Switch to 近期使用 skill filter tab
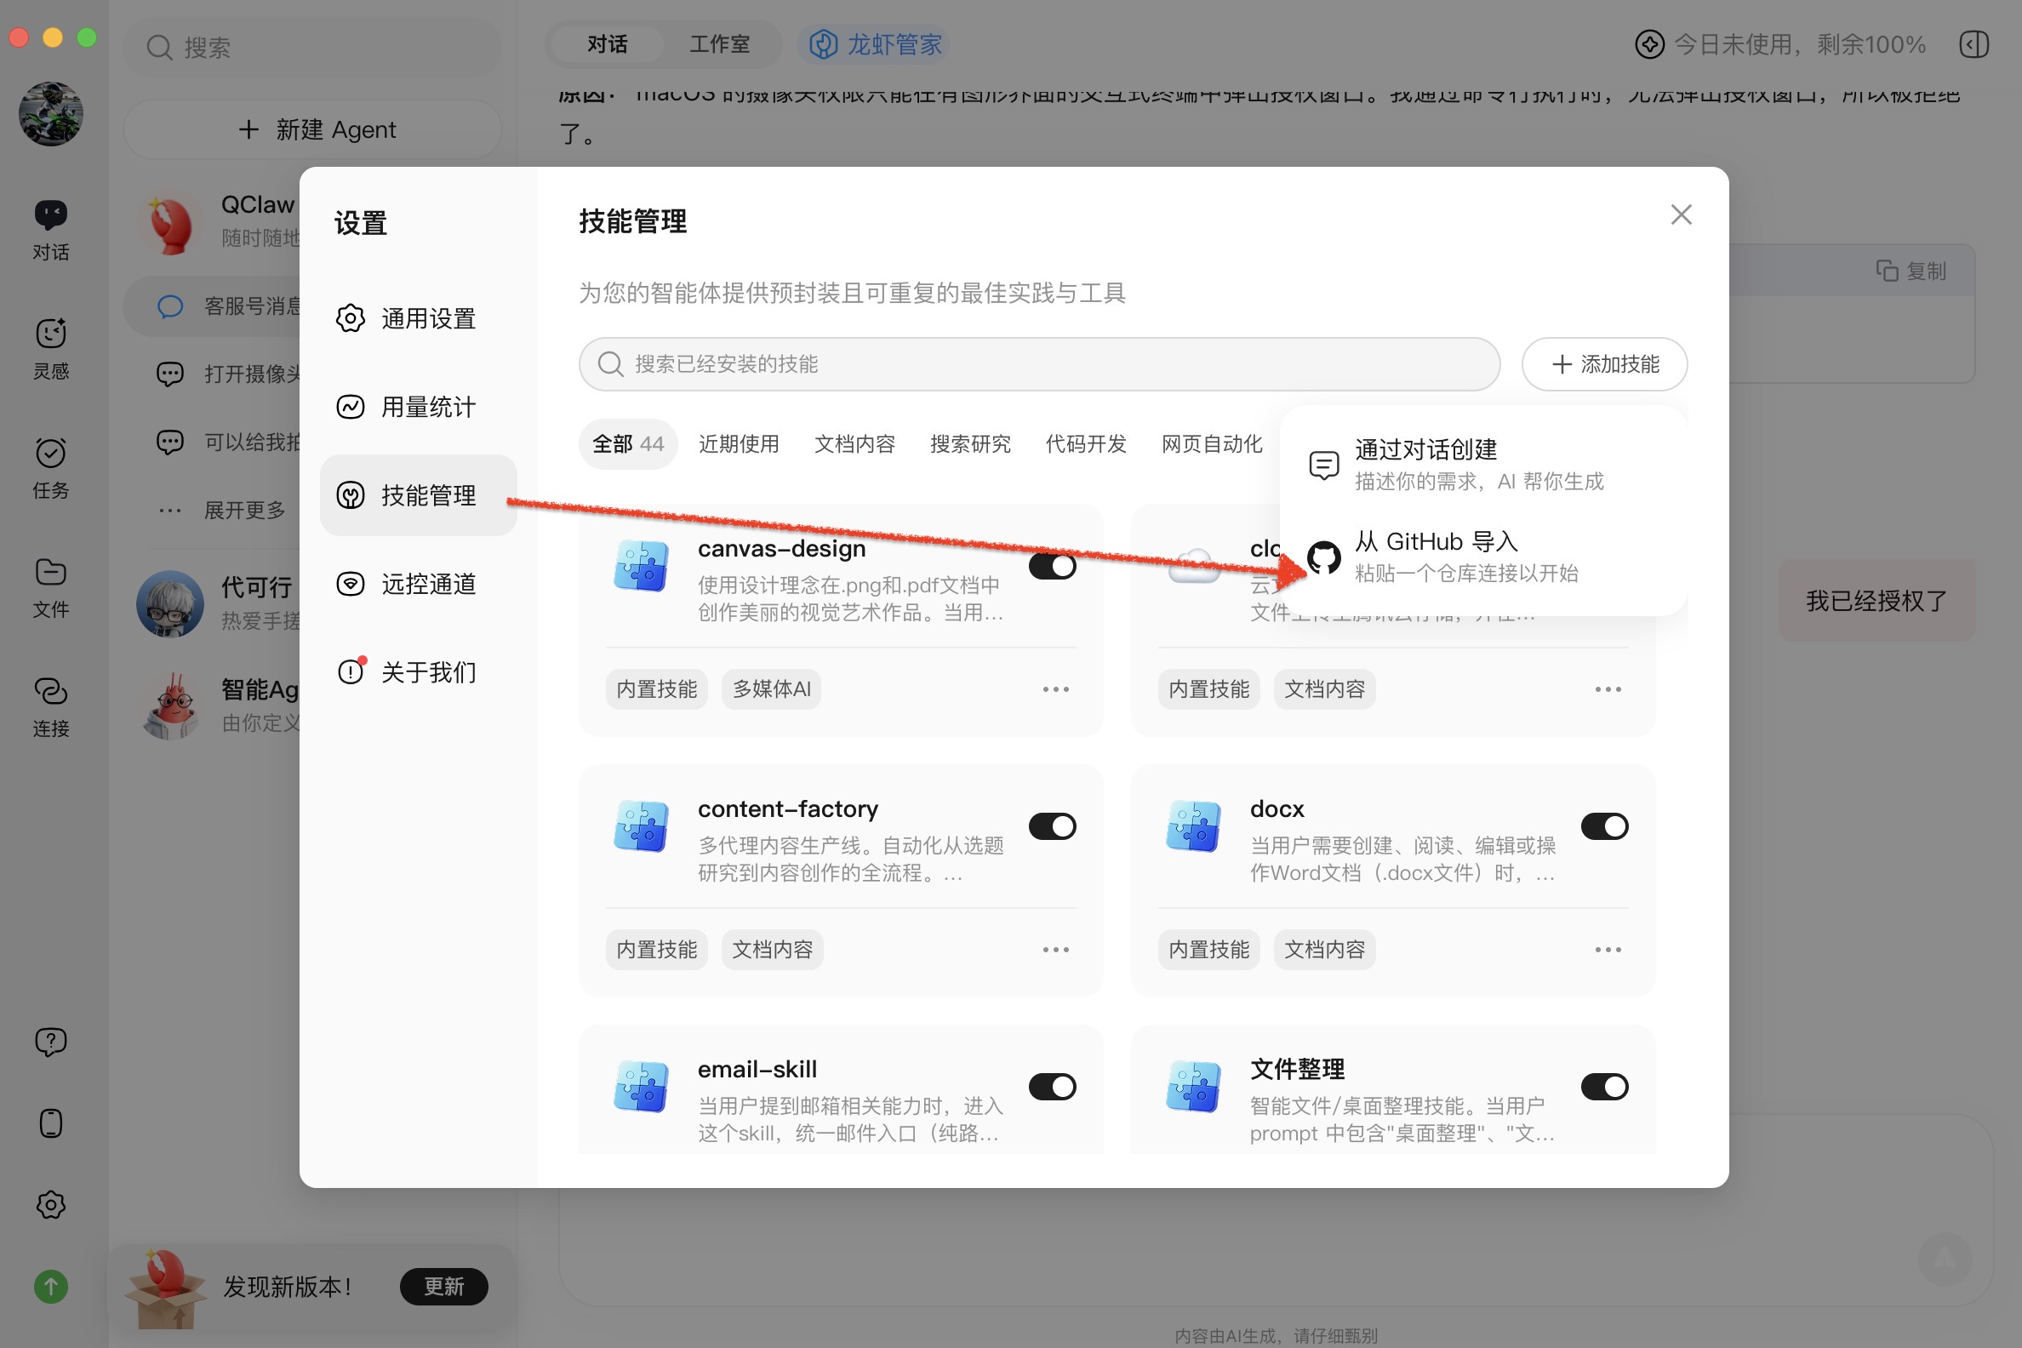The width and height of the screenshot is (2022, 1348). 739,443
